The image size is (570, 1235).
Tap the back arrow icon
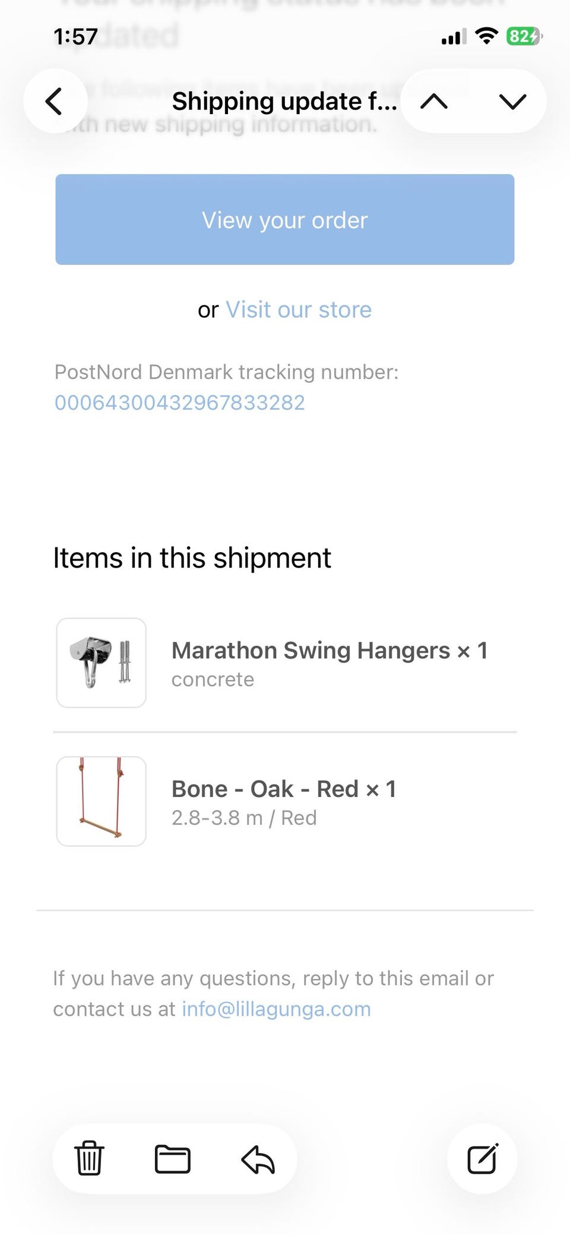click(55, 101)
